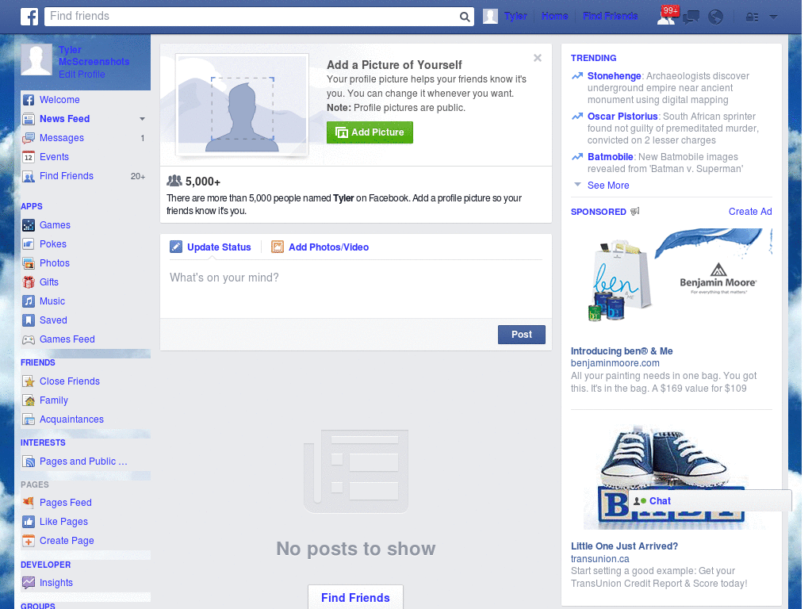
Task: Click the Facebook logo icon
Action: (x=29, y=17)
